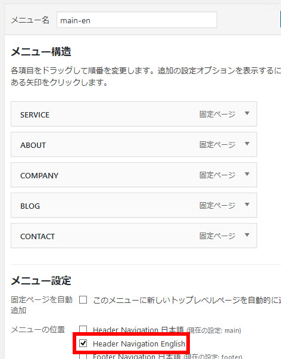Expand the ABOUT item settings arrow
This screenshot has height=359, width=281.
247,144
